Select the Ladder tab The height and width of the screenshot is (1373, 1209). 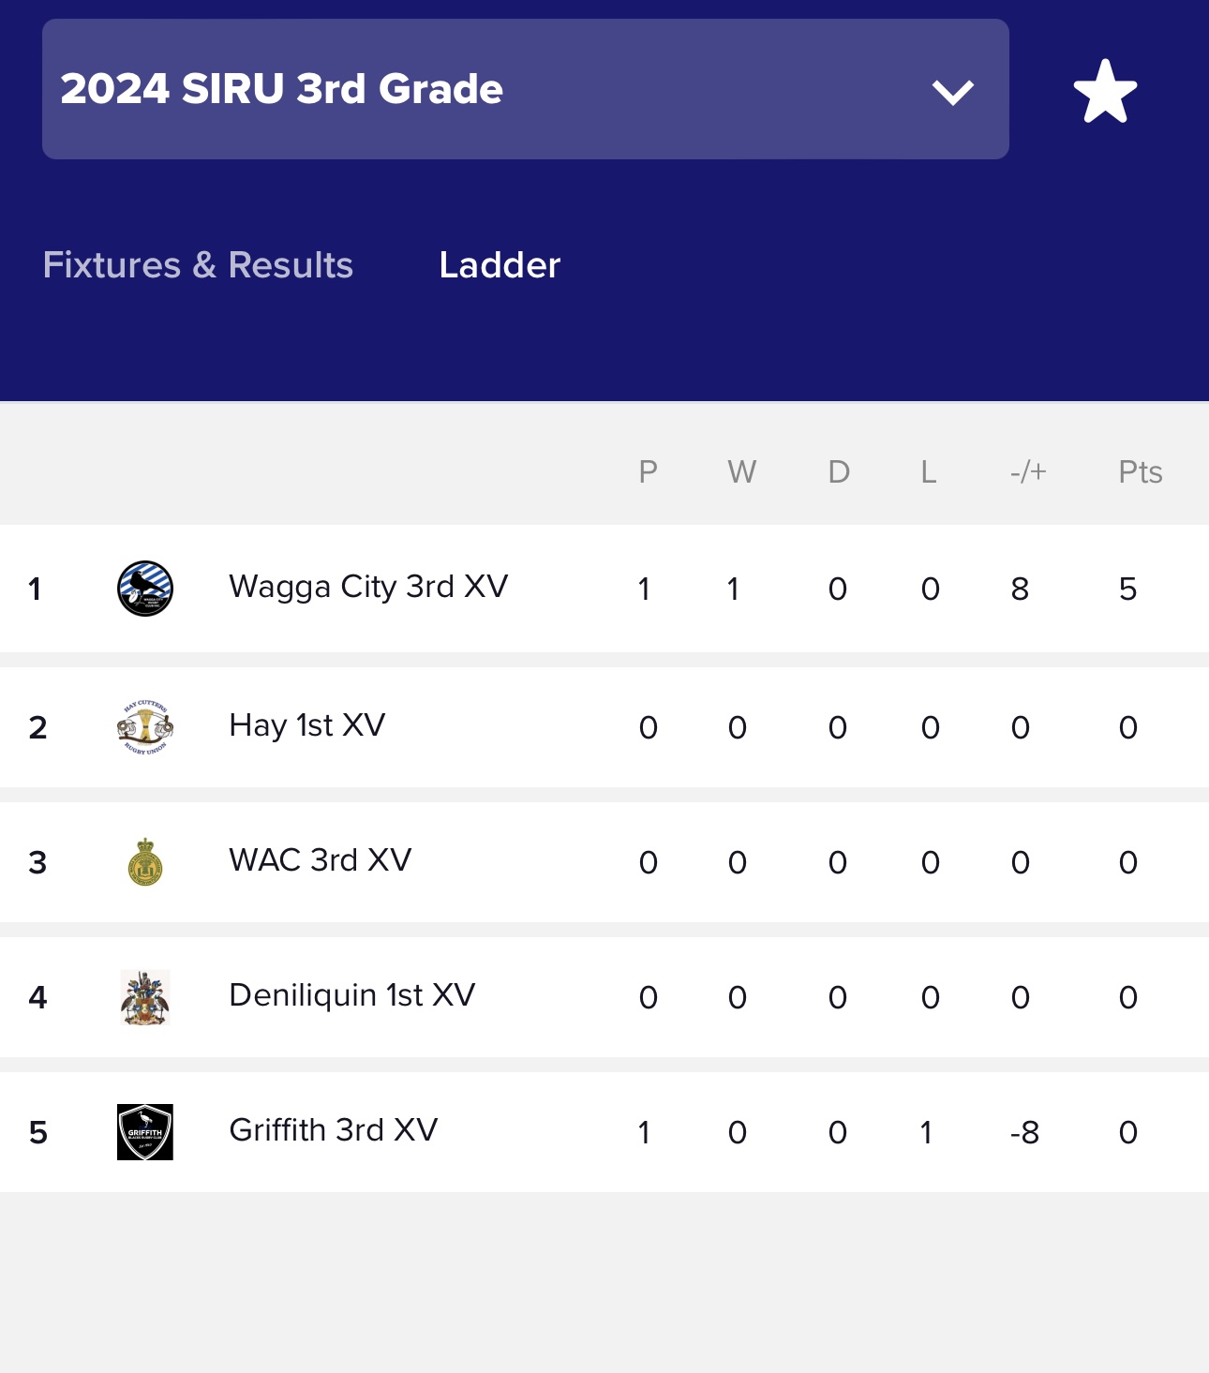(x=500, y=265)
